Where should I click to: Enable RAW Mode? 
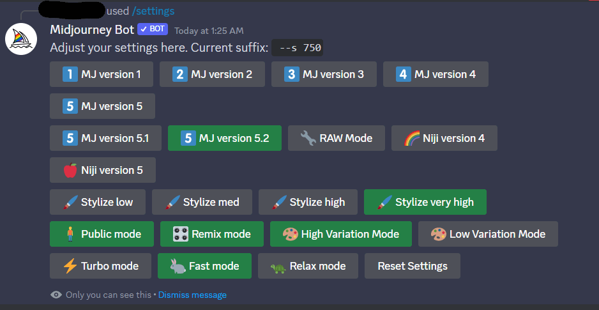point(336,138)
